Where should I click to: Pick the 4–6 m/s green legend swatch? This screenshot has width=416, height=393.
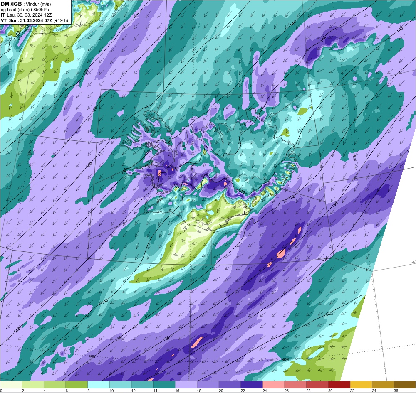(55, 385)
